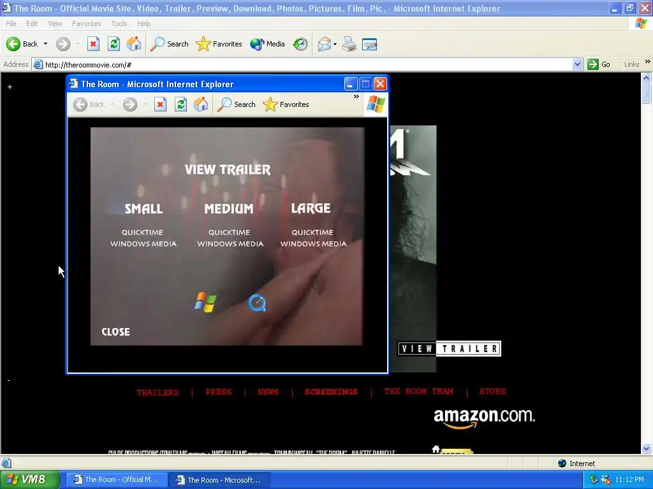Image resolution: width=653 pixels, height=489 pixels.
Task: Open the View menu
Action: (55, 24)
